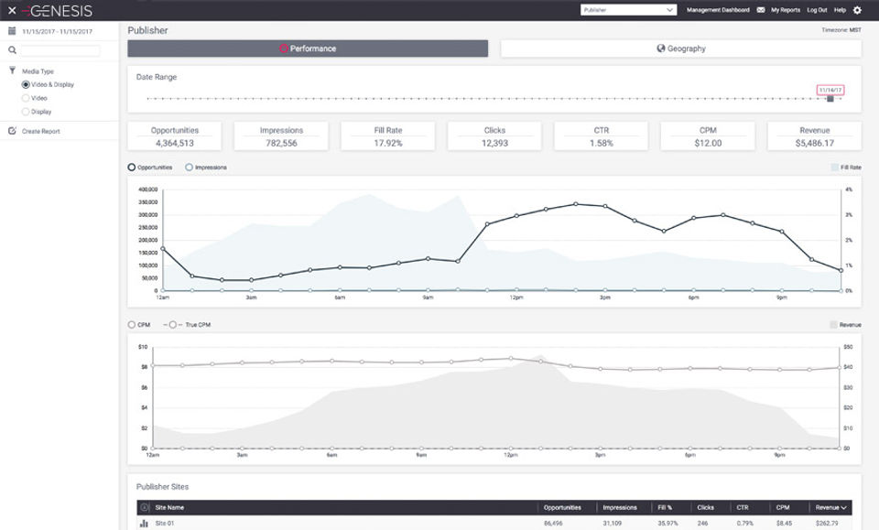Image resolution: width=879 pixels, height=530 pixels.
Task: Click the Revenue $5,486.17 summary card
Action: 815,136
